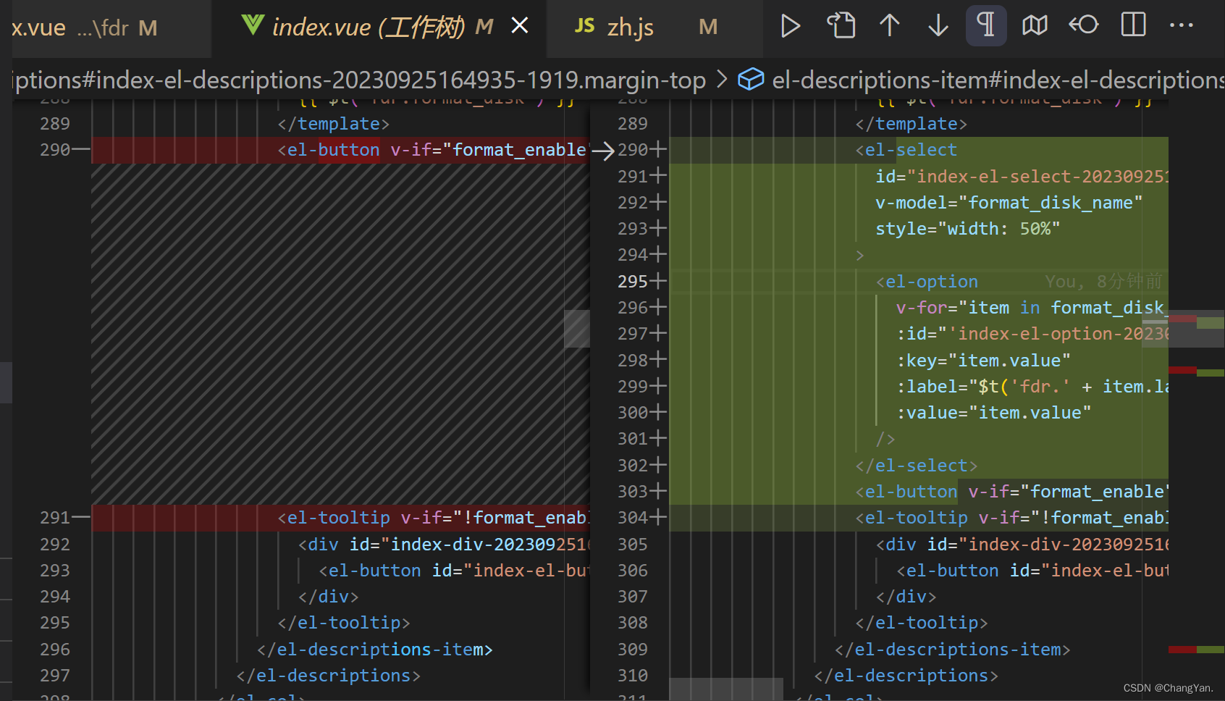This screenshot has height=701, width=1225.
Task: Click the v-model="format_disk_name" line
Action: 1009,203
